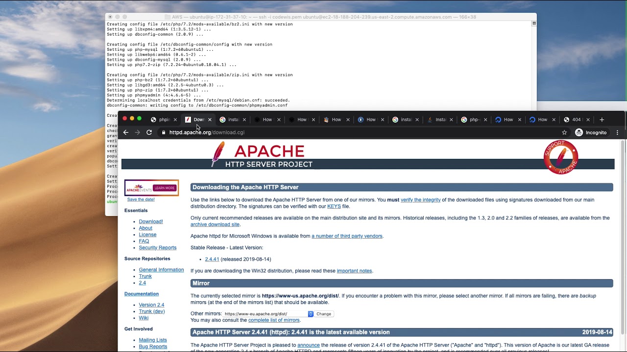The height and width of the screenshot is (352, 627).
Task: Open the Download! sidebar link
Action: [x=151, y=221]
